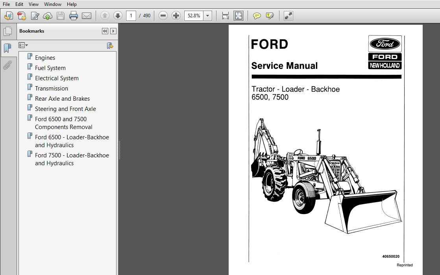
Task: Open the Window menu
Action: coord(53,4)
